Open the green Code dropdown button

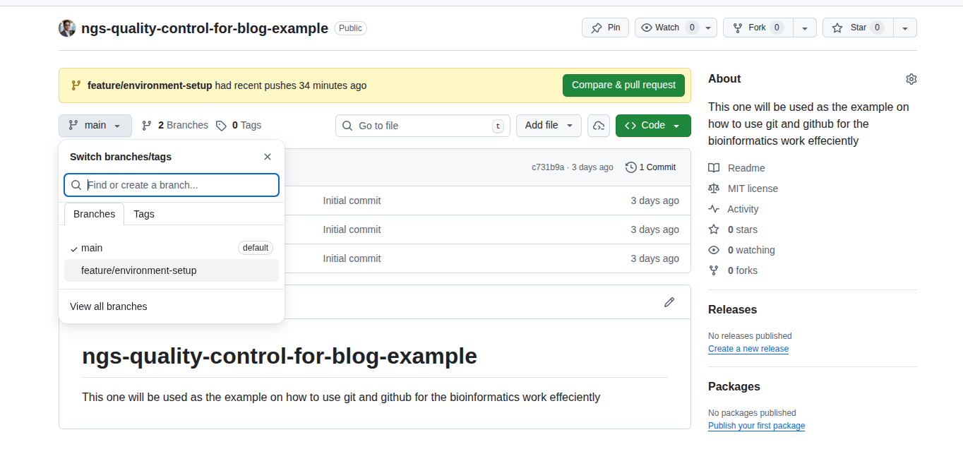pos(652,126)
